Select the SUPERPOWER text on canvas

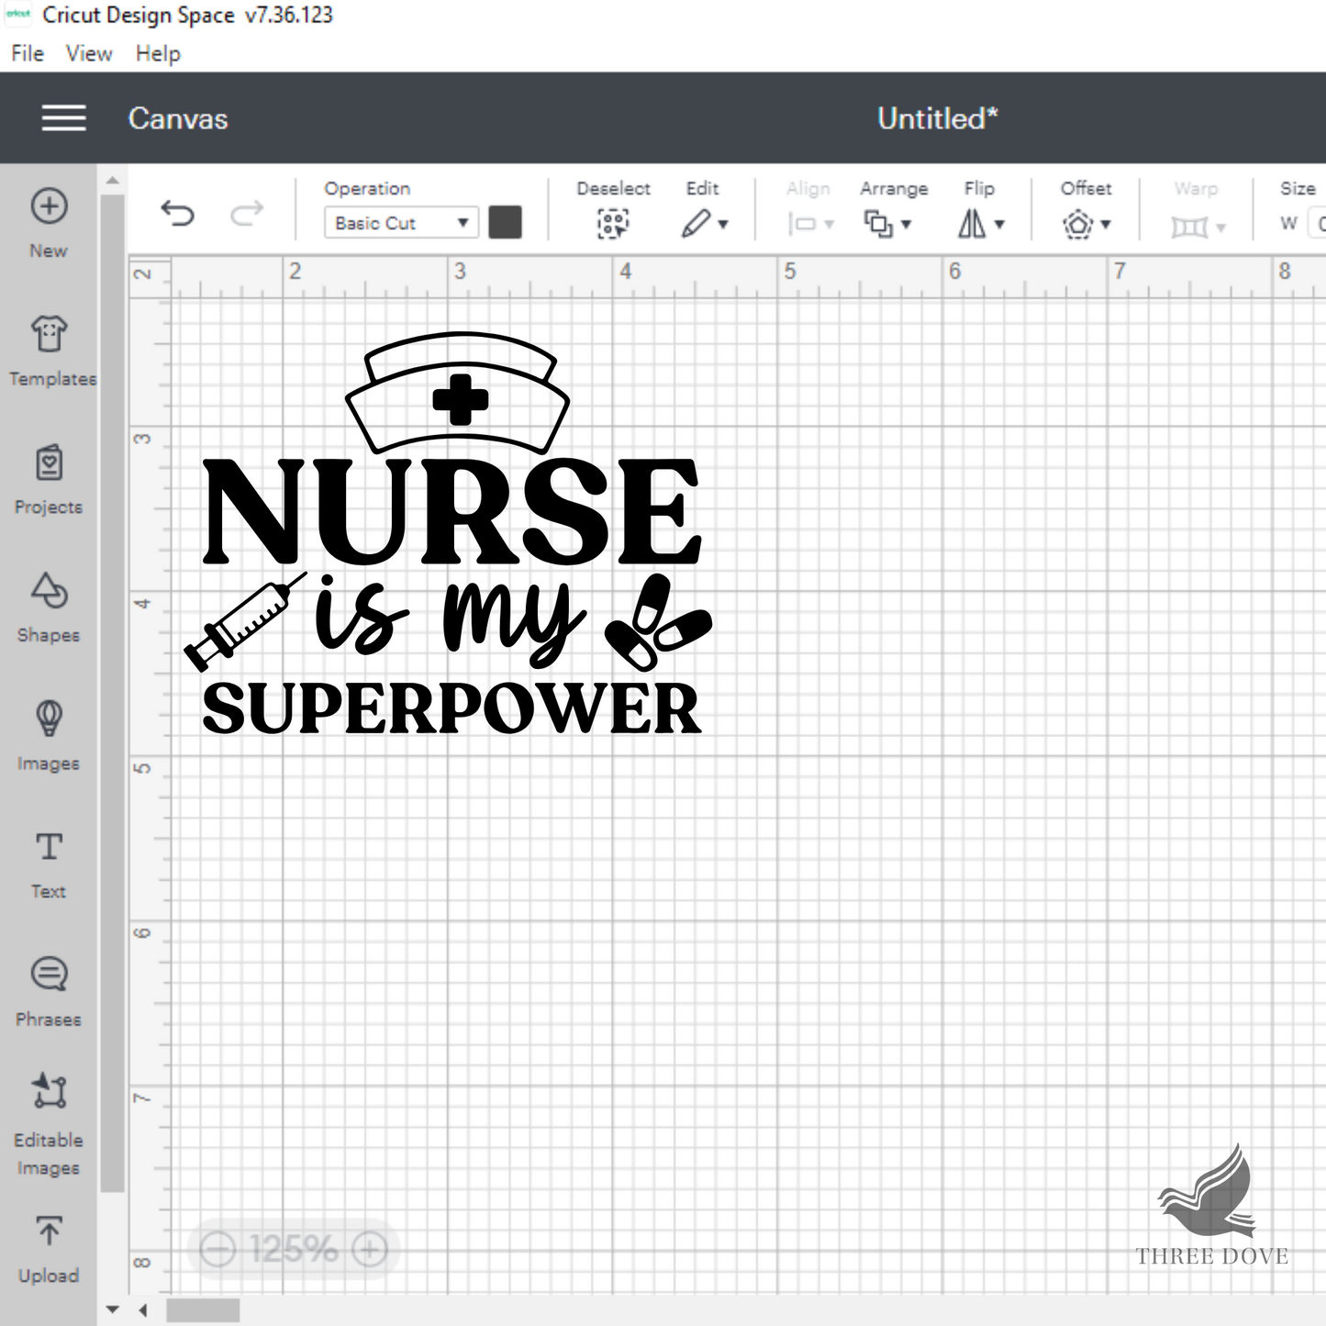click(x=452, y=708)
